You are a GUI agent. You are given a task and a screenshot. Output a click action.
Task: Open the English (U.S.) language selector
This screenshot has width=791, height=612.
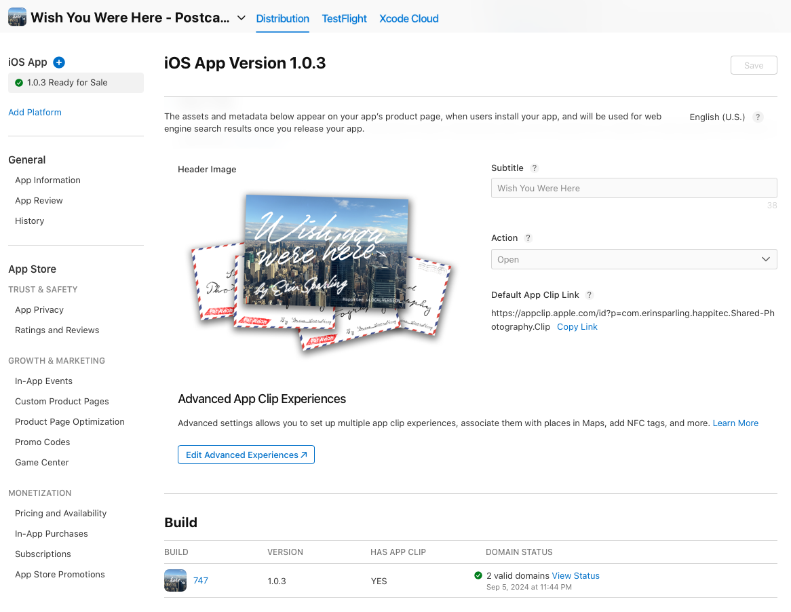(x=716, y=117)
